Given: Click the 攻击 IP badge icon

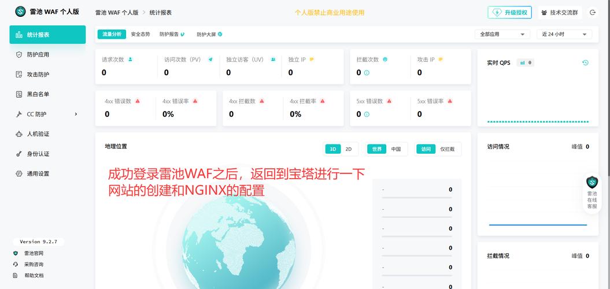Looking at the screenshot, I should click(441, 60).
